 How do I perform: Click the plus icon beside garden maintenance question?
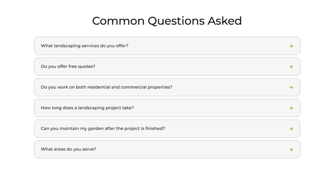(291, 129)
